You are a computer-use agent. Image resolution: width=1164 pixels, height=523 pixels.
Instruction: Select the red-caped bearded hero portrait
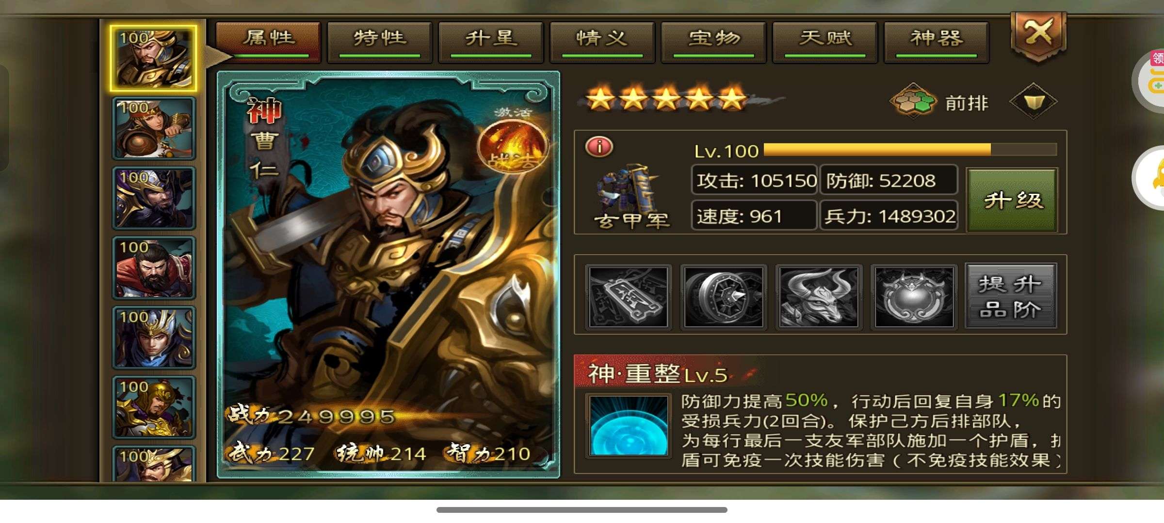[154, 268]
